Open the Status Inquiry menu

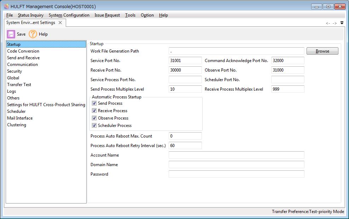[x=31, y=15]
